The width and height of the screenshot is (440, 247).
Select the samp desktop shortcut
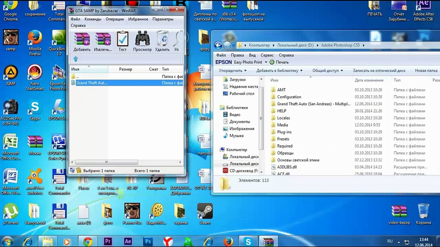pyautogui.click(x=11, y=40)
